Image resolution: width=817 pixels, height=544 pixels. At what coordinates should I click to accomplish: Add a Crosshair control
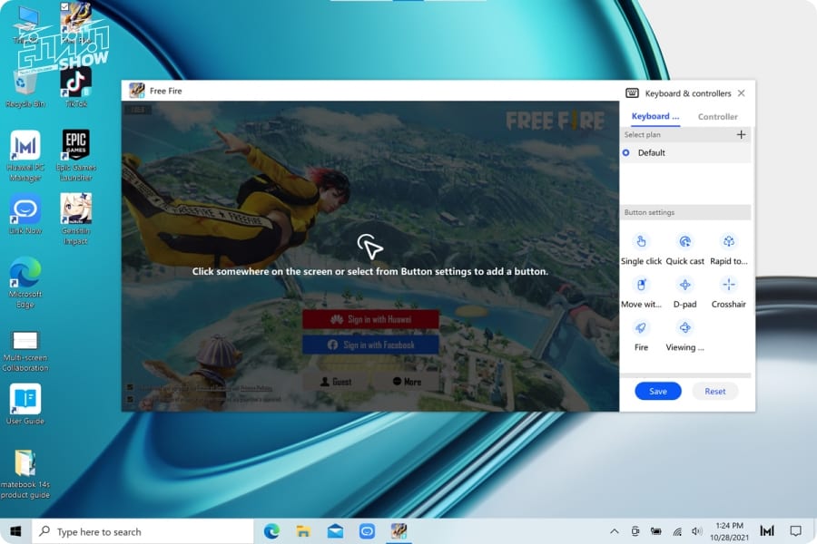(x=728, y=292)
